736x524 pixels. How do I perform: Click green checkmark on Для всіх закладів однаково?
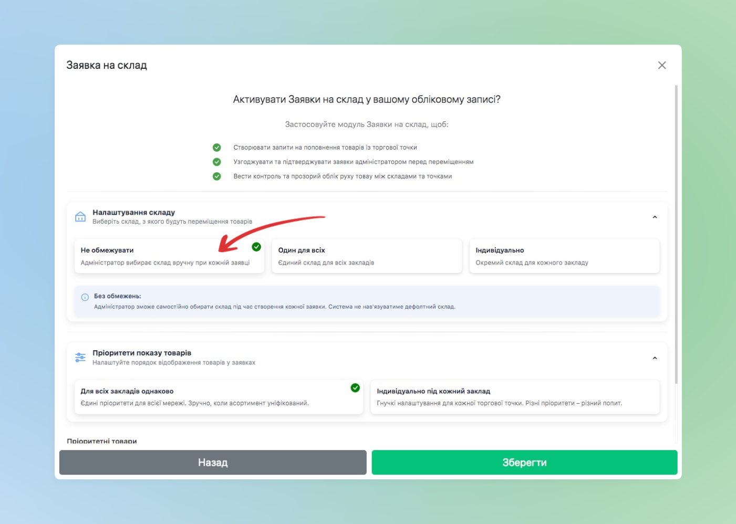click(x=355, y=388)
